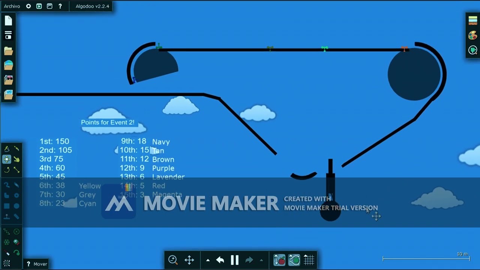The width and height of the screenshot is (480, 270).
Task: Select the Laser pen tool
Action: [x=7, y=253]
